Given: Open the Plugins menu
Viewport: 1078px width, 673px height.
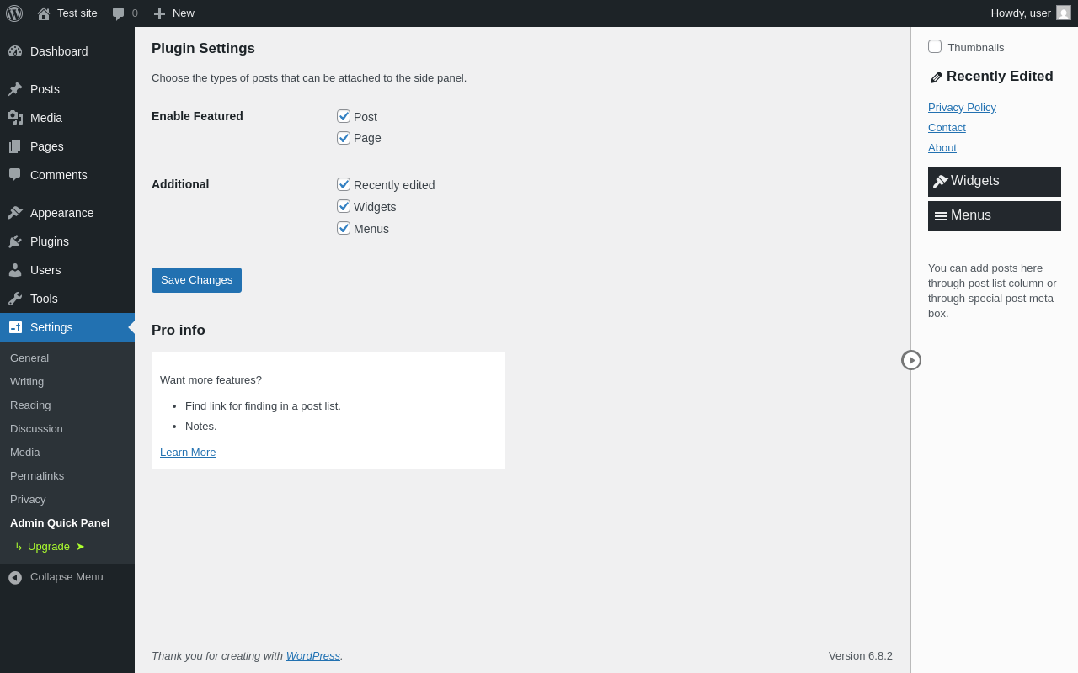Looking at the screenshot, I should point(67,241).
